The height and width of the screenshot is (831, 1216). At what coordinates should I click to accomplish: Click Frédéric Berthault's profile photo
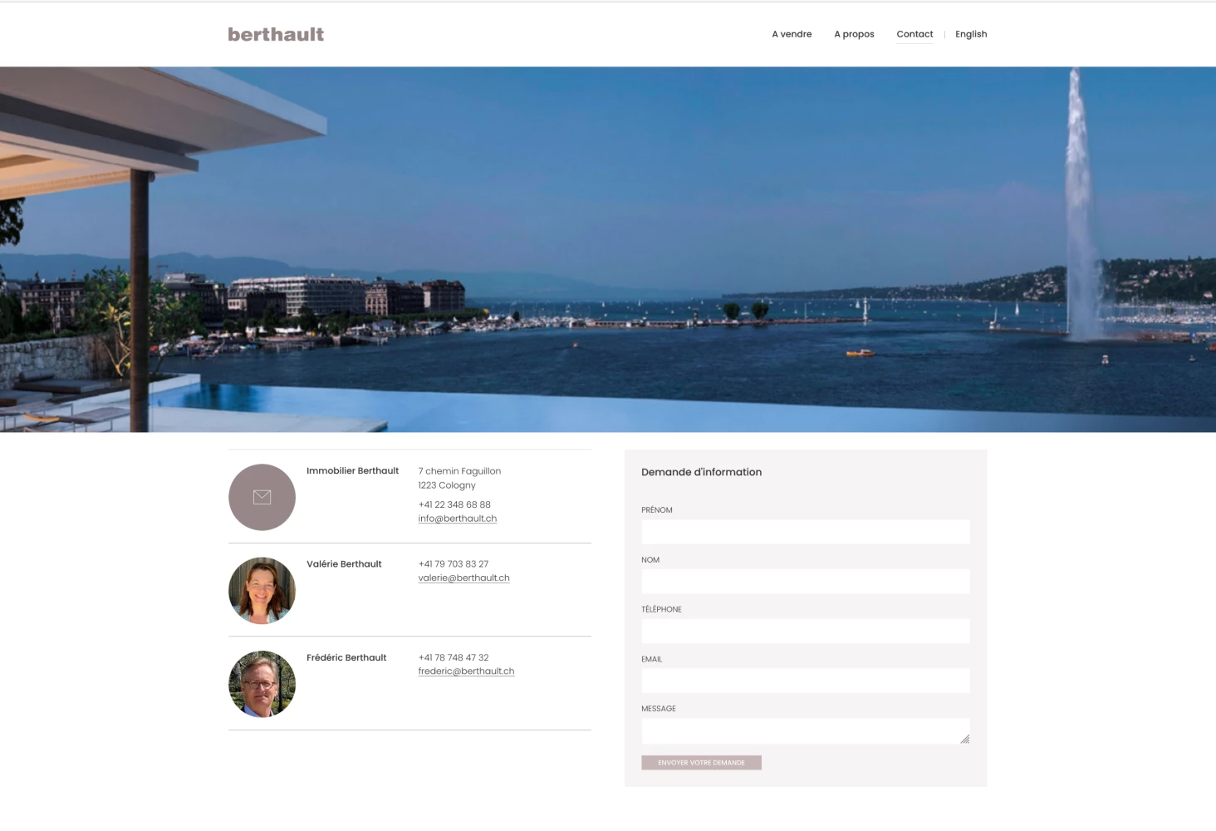(x=262, y=684)
